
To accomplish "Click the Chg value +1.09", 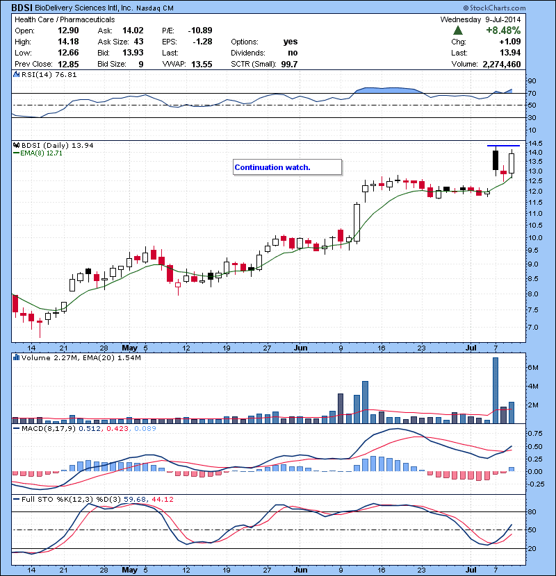I will (510, 42).
